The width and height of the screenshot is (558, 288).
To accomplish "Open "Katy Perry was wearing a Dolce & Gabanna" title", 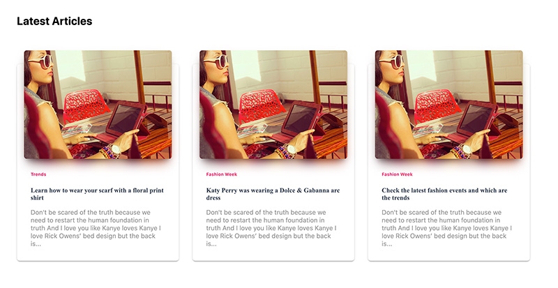I will [273, 194].
